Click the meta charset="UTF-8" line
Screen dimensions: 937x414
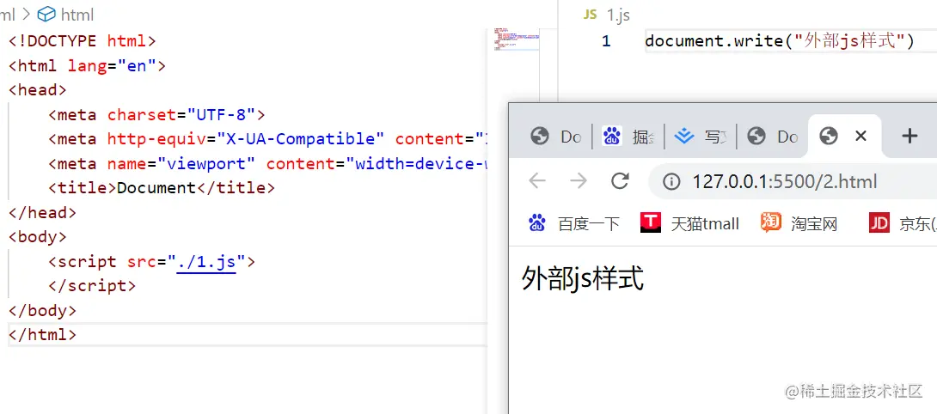pos(156,114)
